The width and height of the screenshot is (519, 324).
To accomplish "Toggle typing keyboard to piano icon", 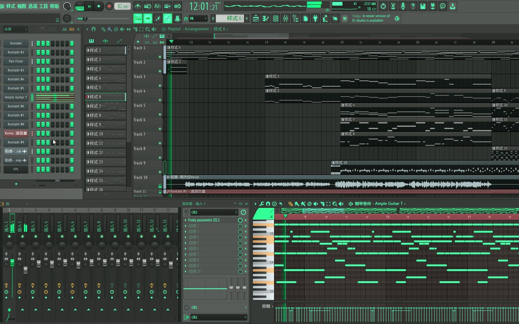I will point(138,19).
